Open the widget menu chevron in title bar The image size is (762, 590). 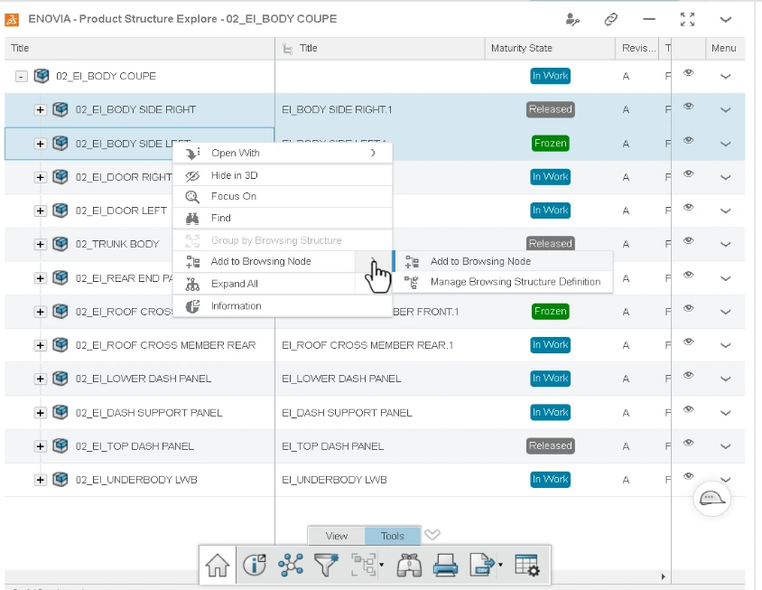[725, 20]
